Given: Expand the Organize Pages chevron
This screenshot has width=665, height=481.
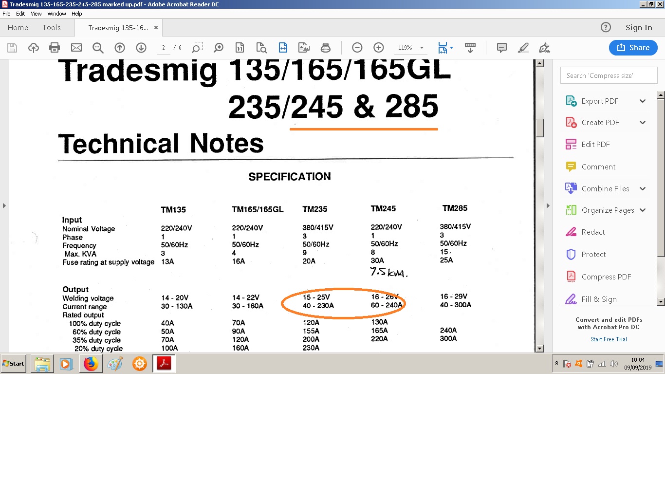Looking at the screenshot, I should point(643,210).
